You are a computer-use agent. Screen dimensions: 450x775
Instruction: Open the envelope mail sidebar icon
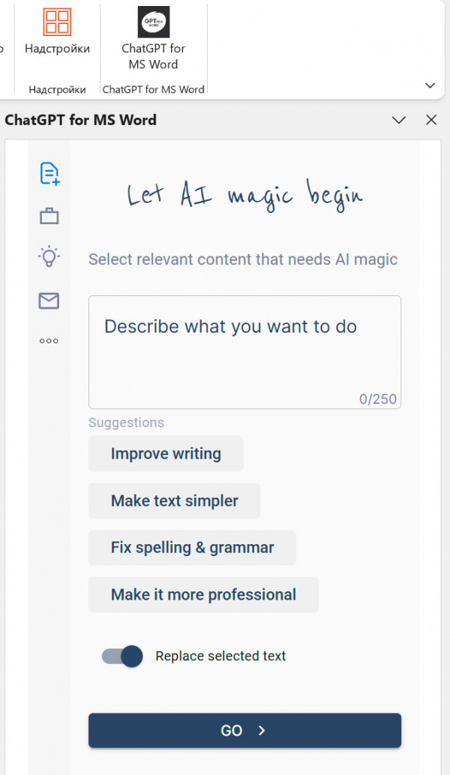point(49,301)
